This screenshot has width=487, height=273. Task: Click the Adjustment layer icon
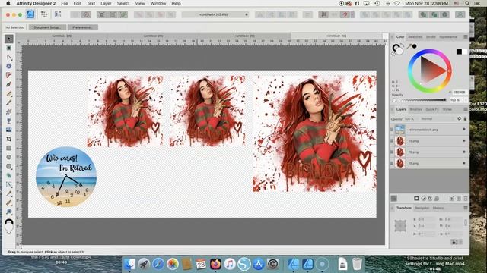pos(423,199)
